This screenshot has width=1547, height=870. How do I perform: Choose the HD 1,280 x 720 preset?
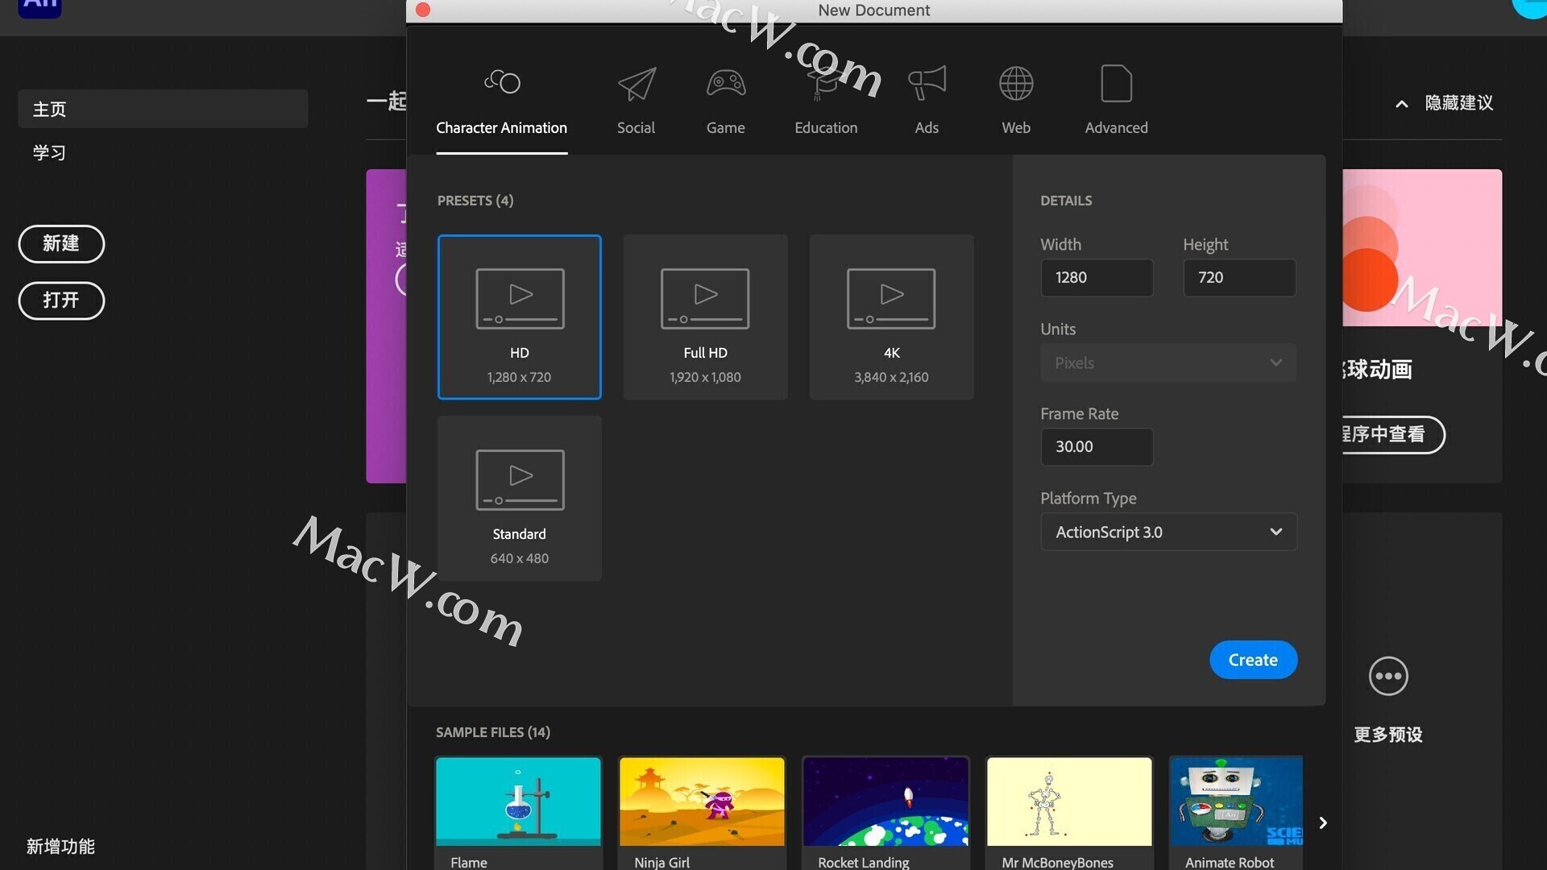coord(519,317)
